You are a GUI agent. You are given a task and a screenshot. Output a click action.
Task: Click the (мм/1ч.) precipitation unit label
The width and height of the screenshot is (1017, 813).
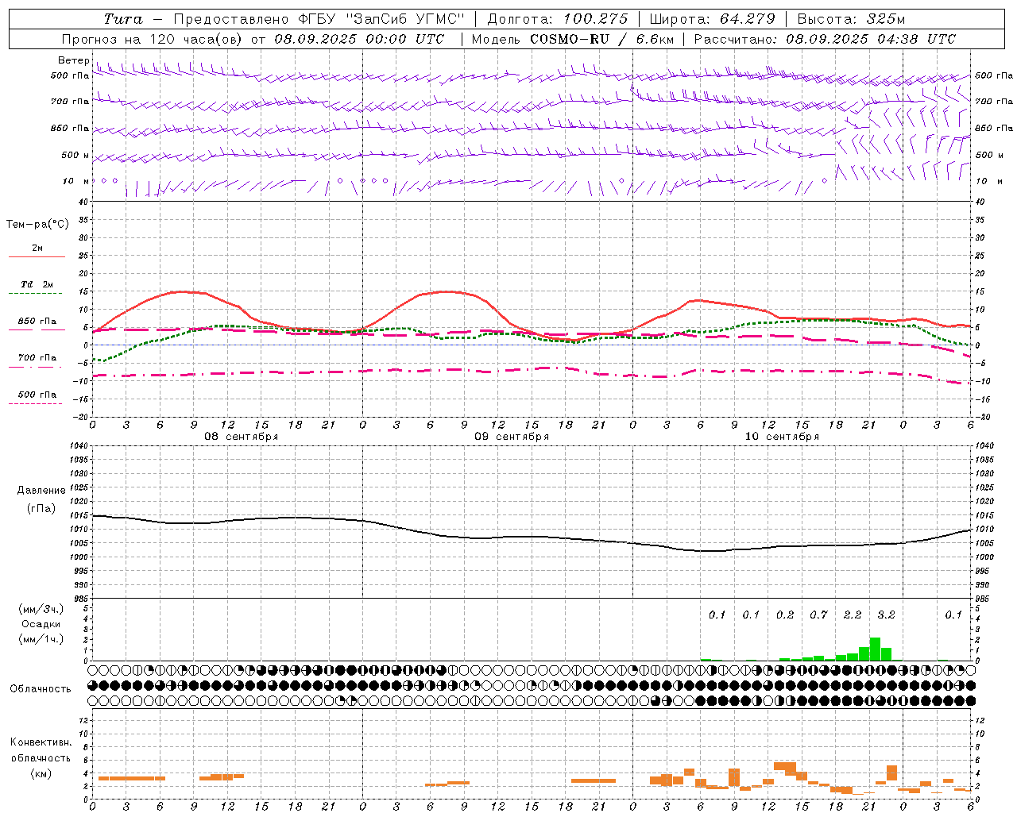coord(41,639)
